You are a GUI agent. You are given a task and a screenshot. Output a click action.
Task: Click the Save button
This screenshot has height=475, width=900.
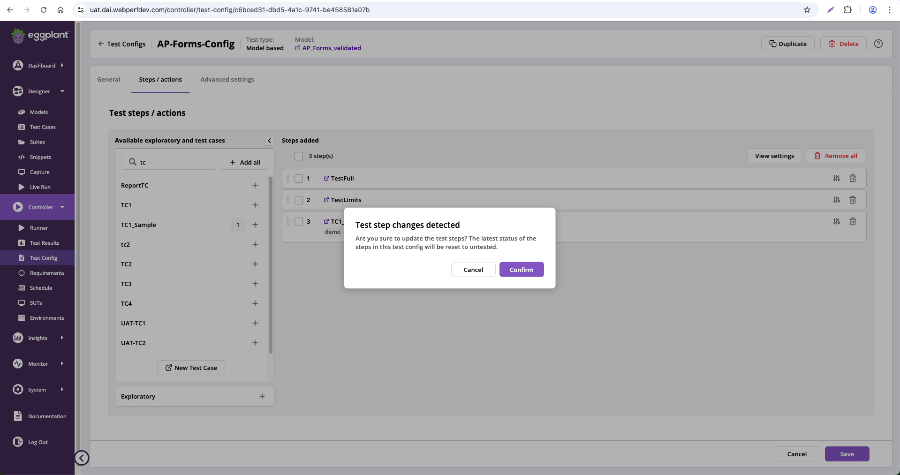(847, 454)
